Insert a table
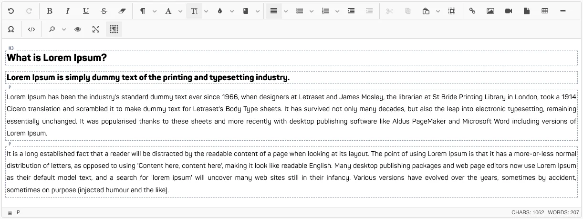The width and height of the screenshot is (583, 219). [x=545, y=11]
